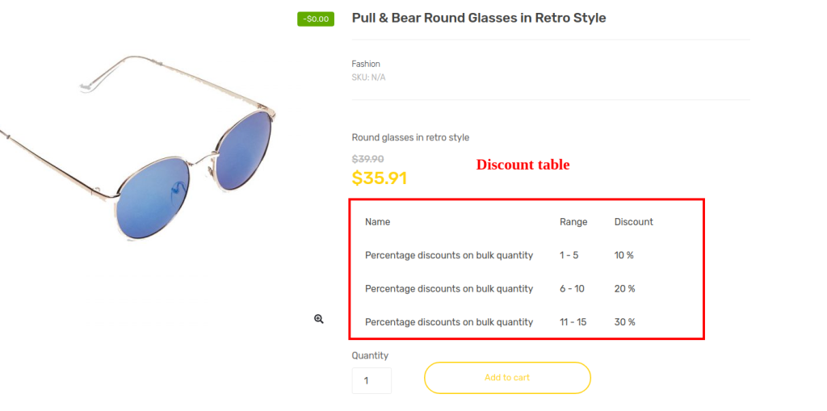Click the Discount column header
The height and width of the screenshot is (411, 827).
click(633, 222)
